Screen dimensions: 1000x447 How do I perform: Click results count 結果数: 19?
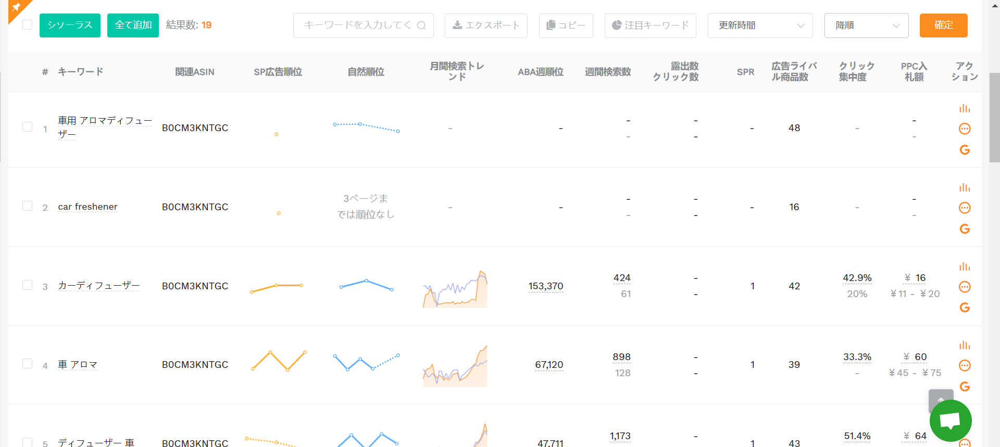189,25
